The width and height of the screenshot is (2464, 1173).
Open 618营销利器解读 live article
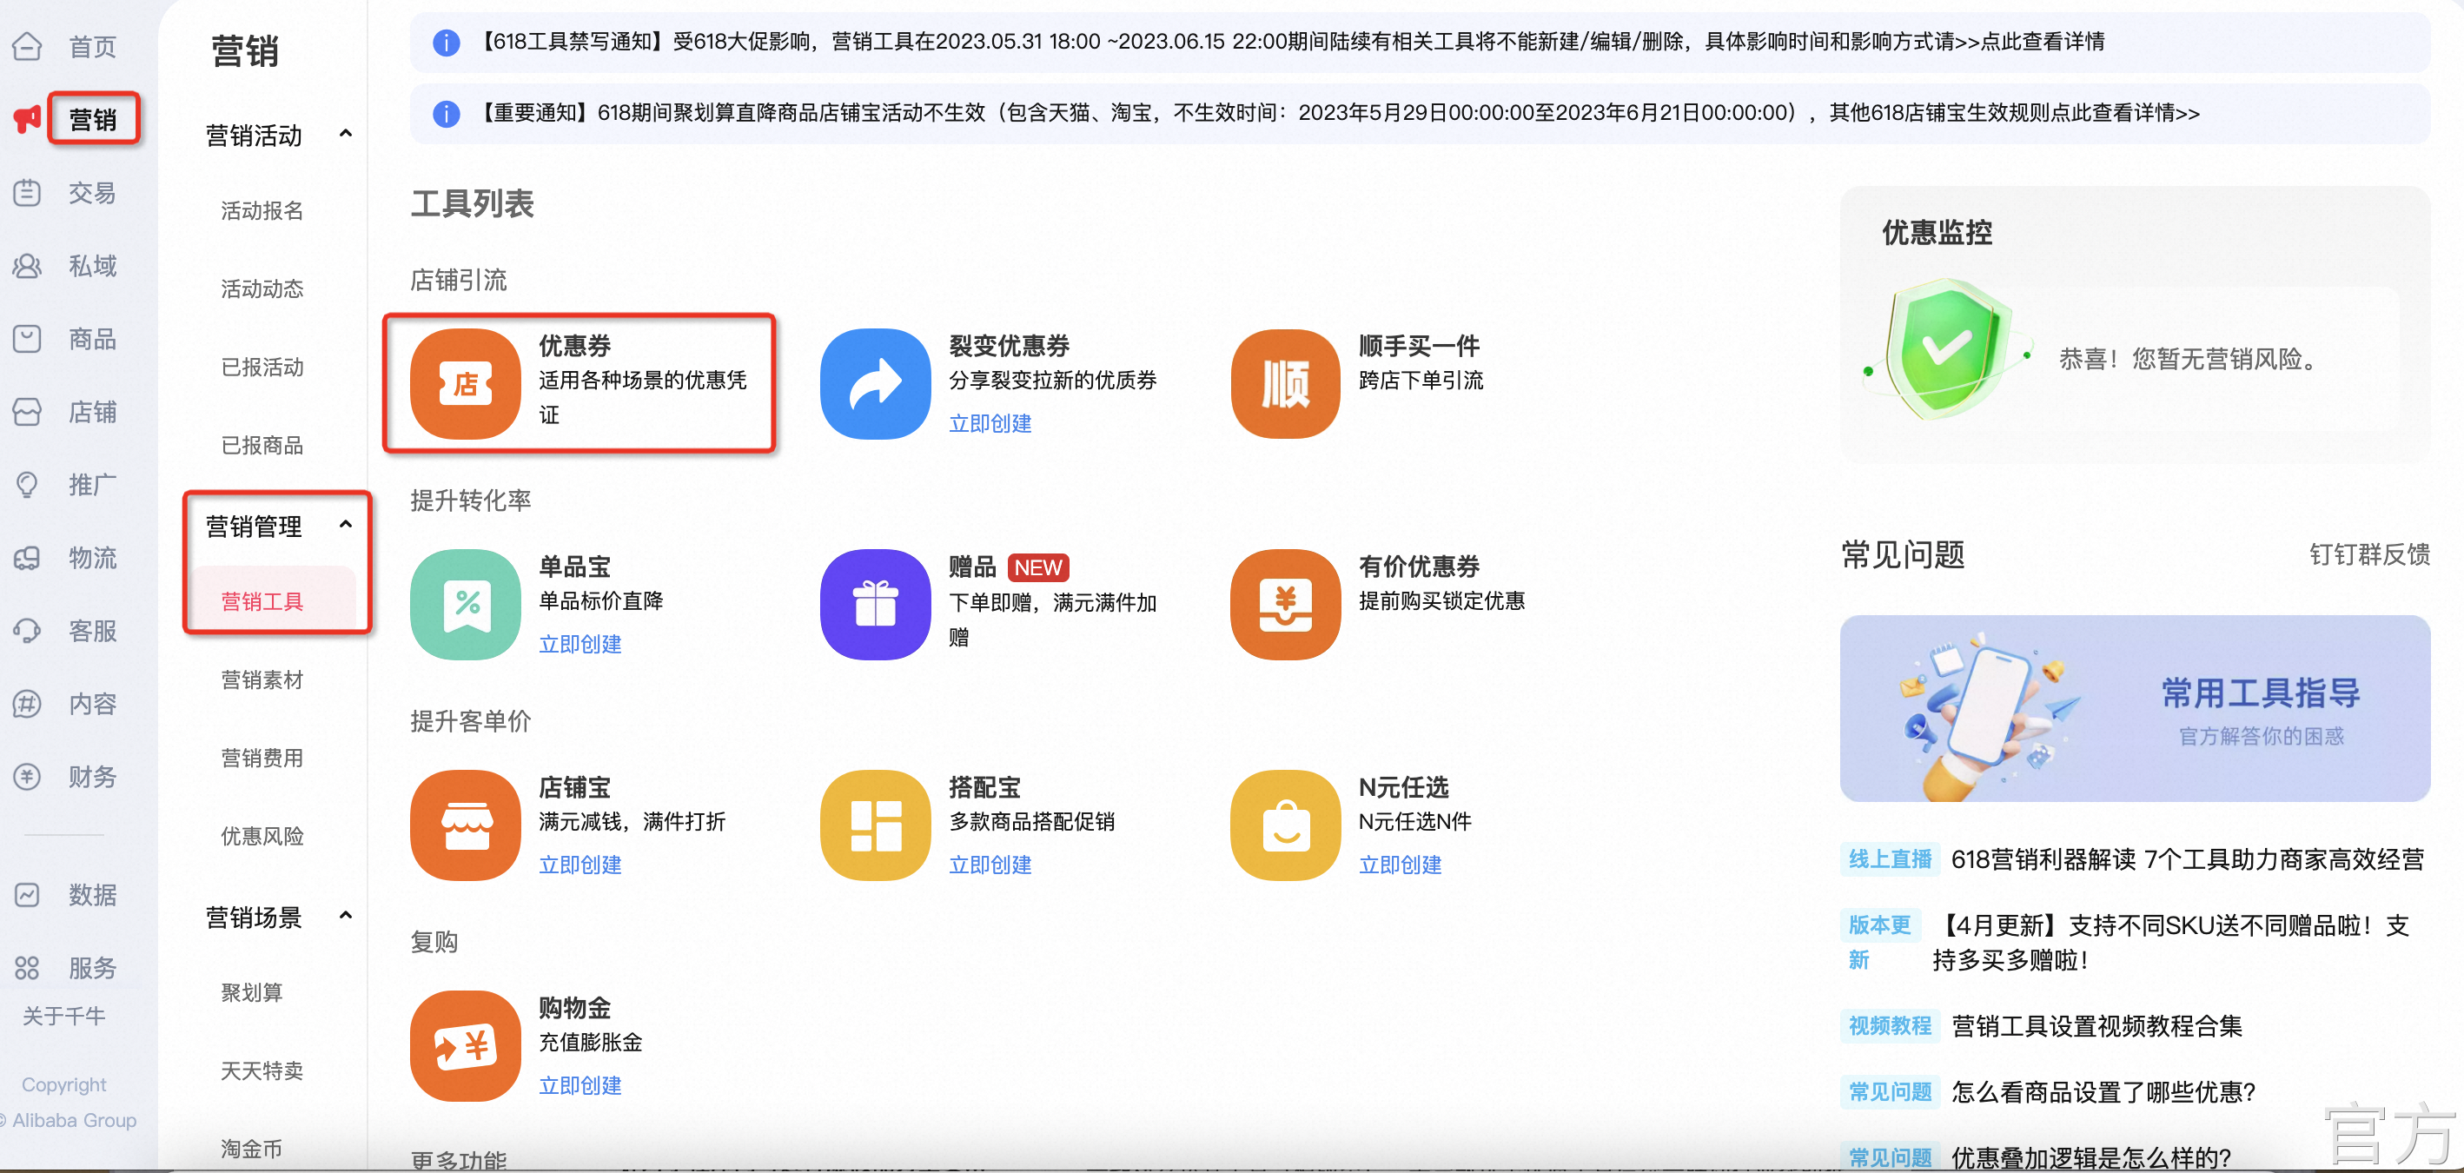[x=2188, y=860]
